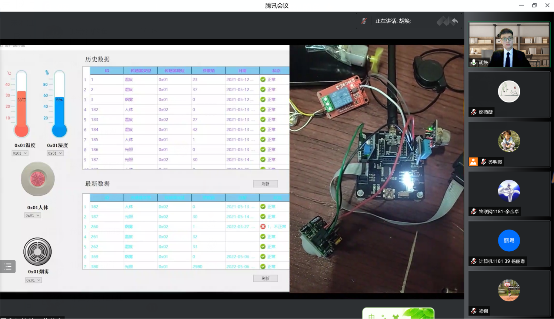Toggle 熊薇薇's muted microphone icon
The width and height of the screenshot is (554, 319).
474,112
